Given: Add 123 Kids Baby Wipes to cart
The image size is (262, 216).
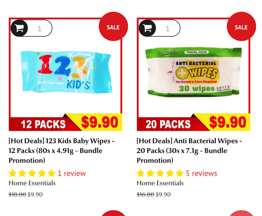Looking at the screenshot, I should coord(19,28).
